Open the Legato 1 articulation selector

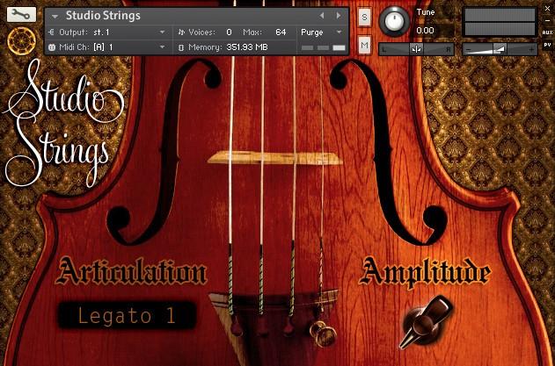(x=127, y=315)
